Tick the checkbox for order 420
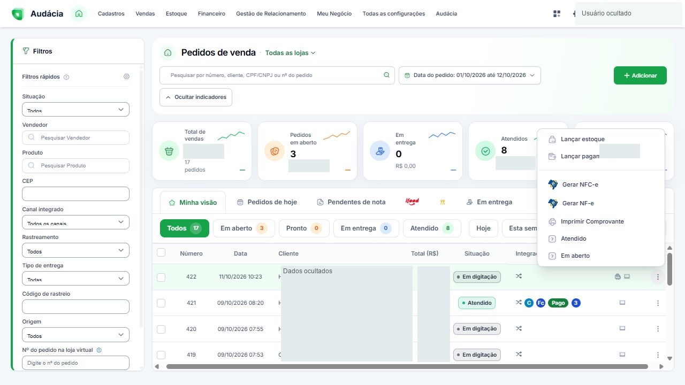This screenshot has width=685, height=385. coord(161,329)
